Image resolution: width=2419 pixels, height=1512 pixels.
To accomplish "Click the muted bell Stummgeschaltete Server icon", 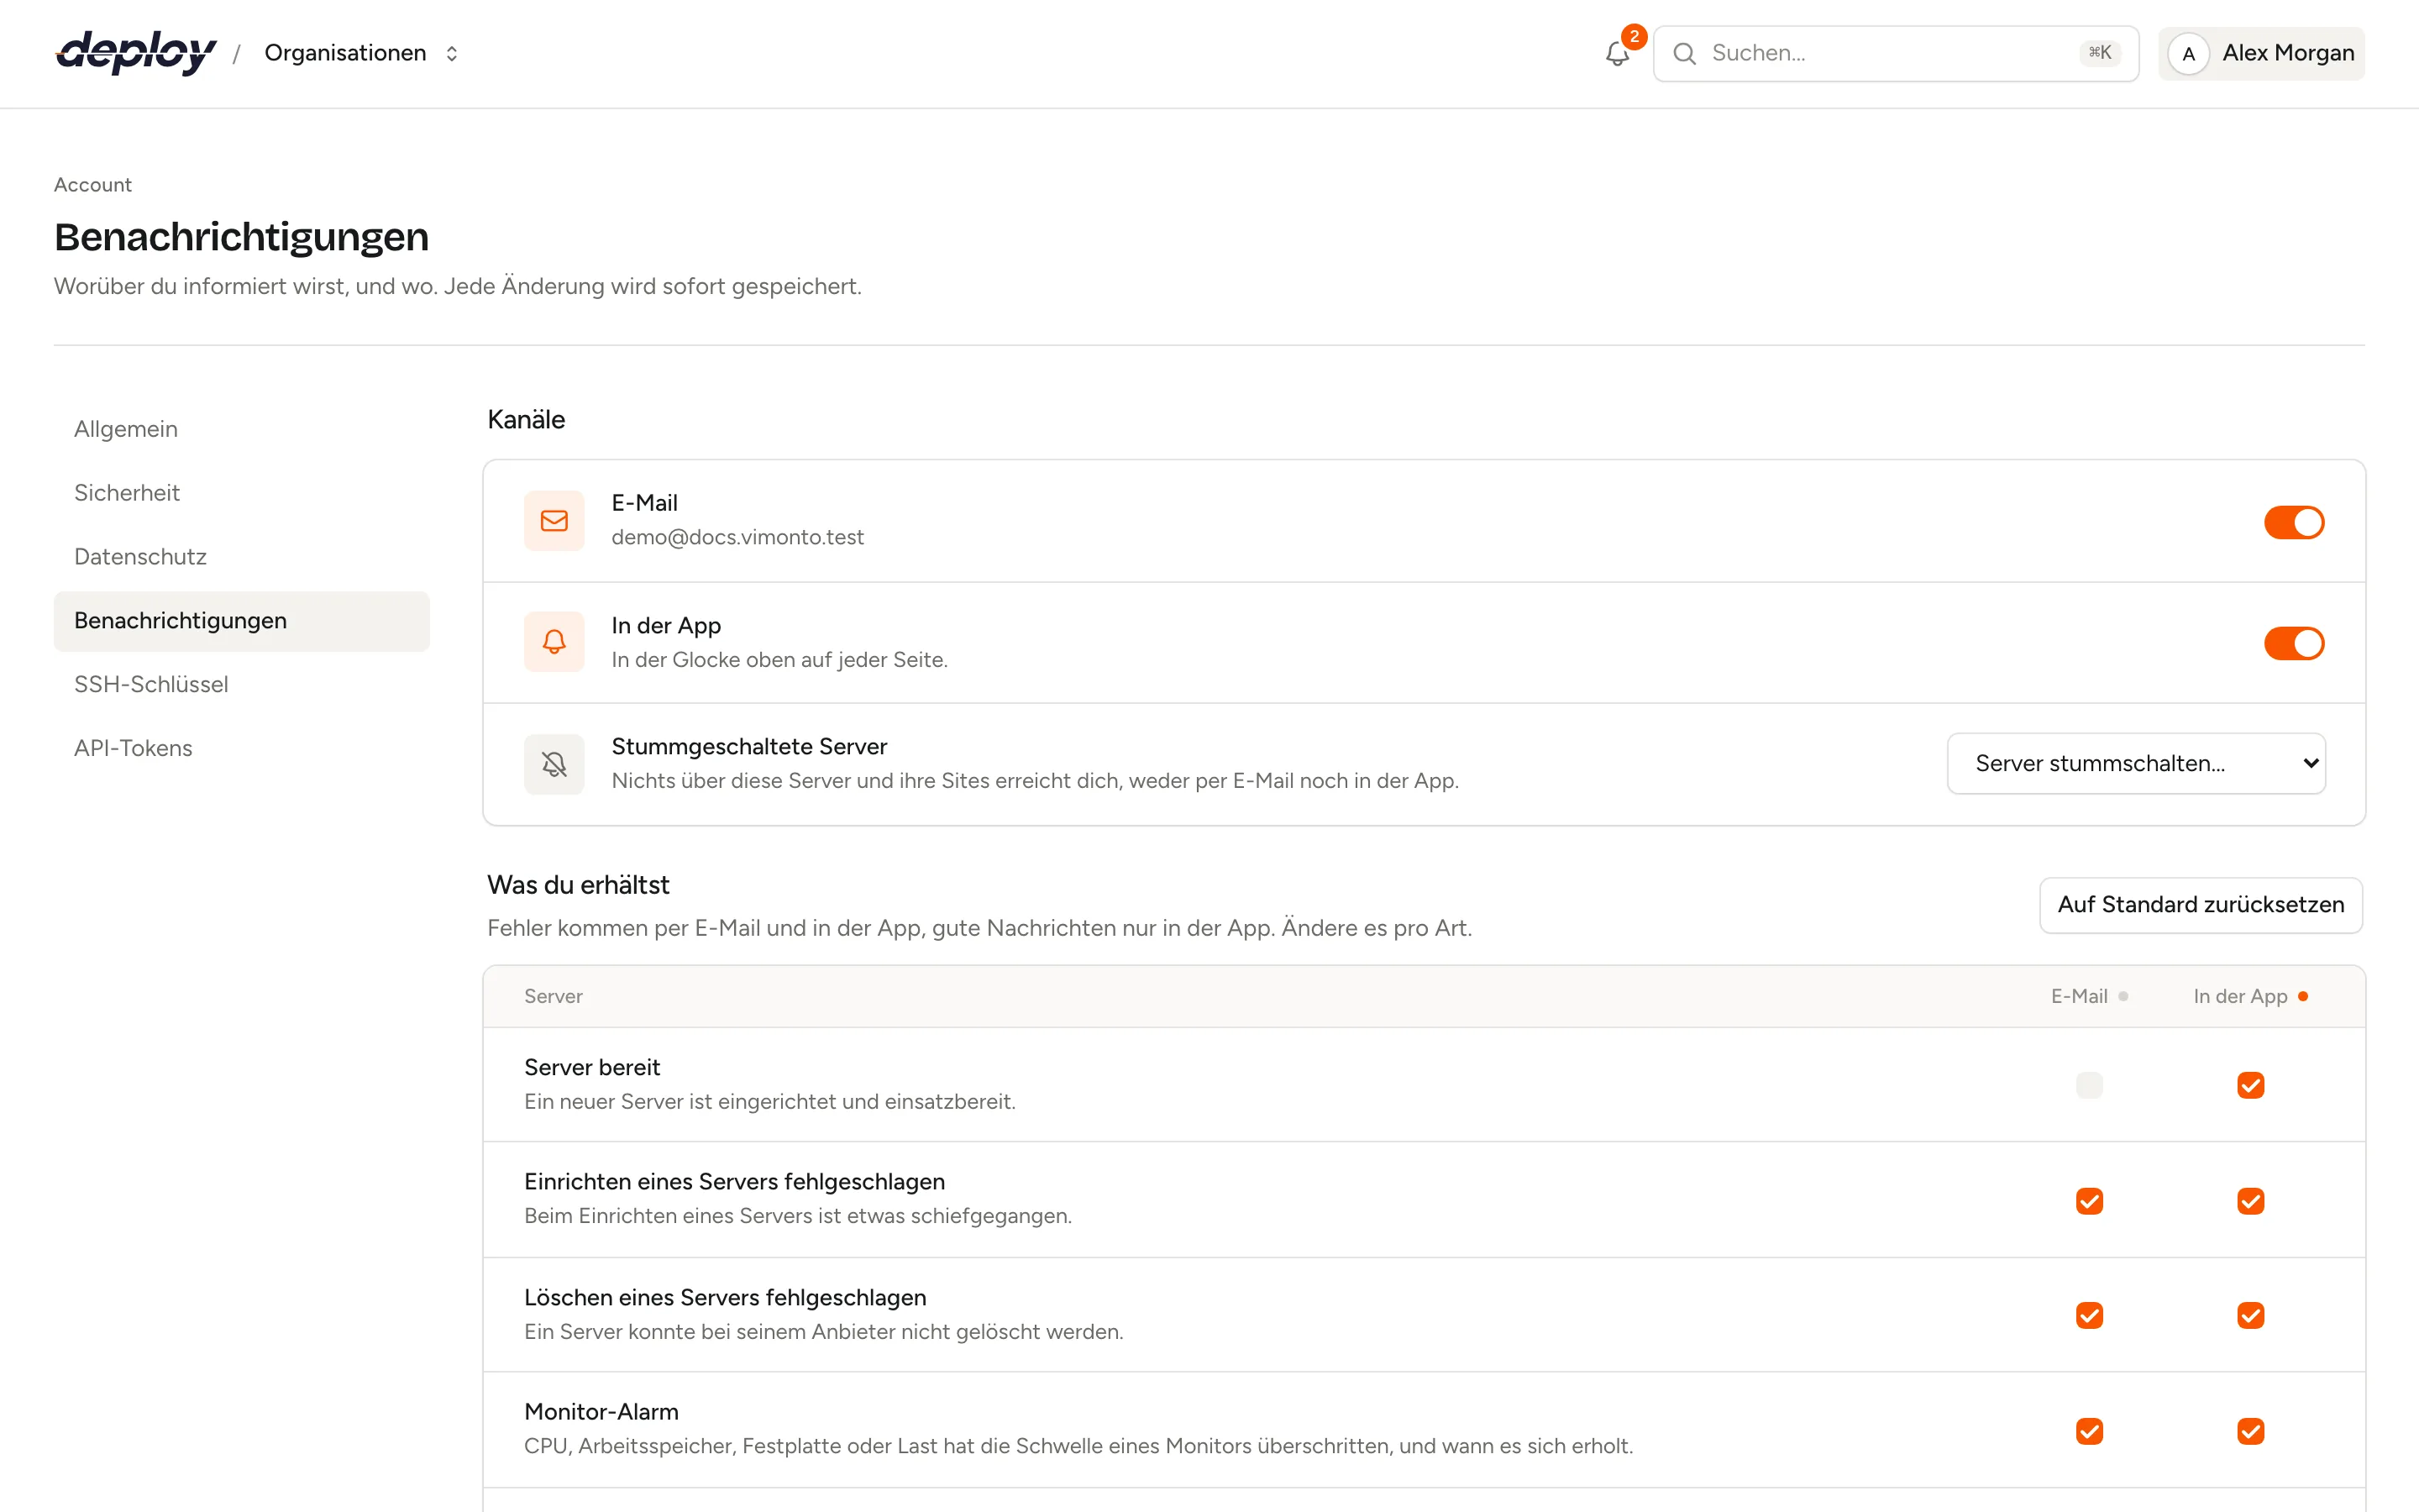I will coord(554,764).
